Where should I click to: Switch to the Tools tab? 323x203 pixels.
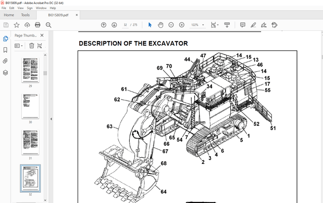coord(26,15)
